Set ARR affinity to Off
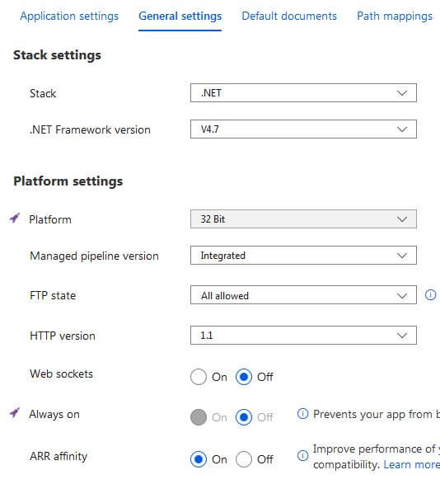 point(244,459)
